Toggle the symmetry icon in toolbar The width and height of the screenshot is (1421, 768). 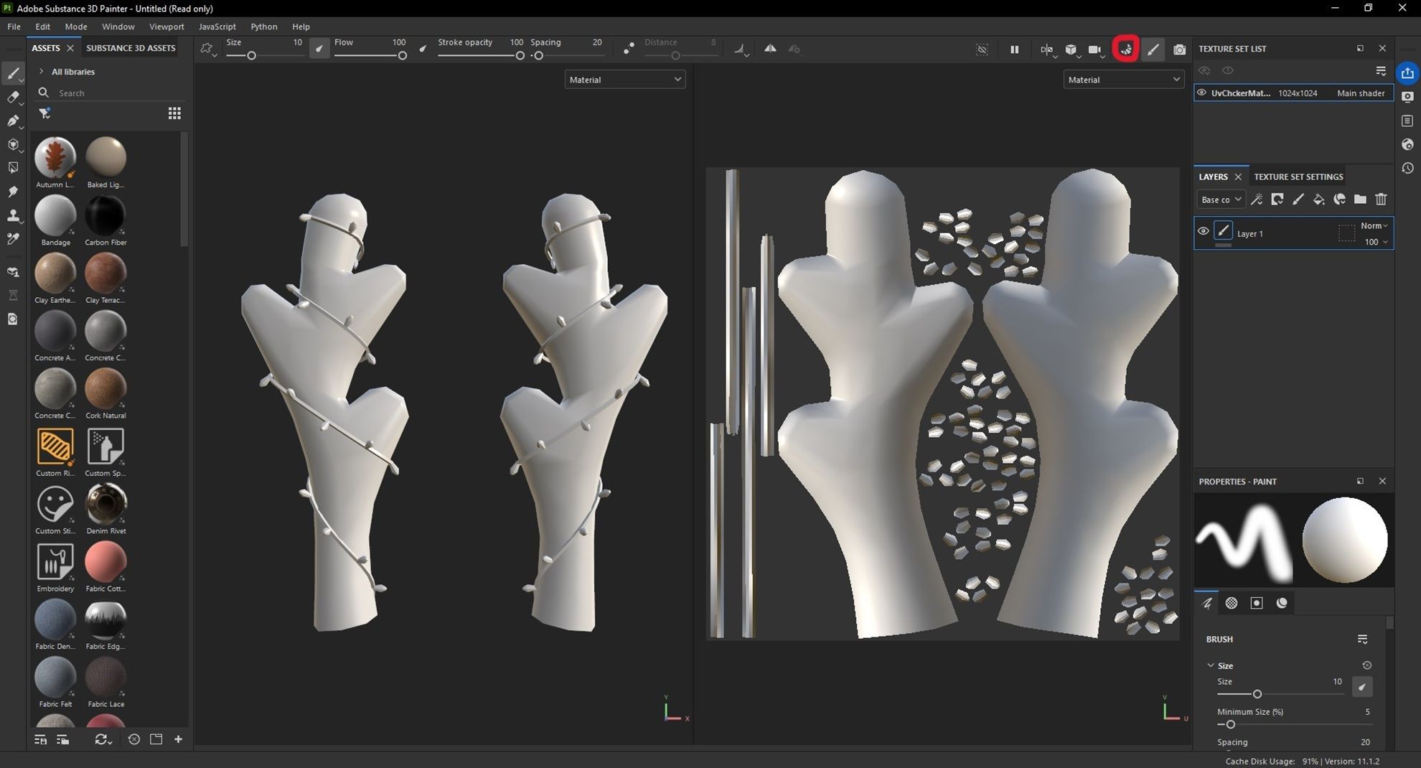(x=769, y=49)
